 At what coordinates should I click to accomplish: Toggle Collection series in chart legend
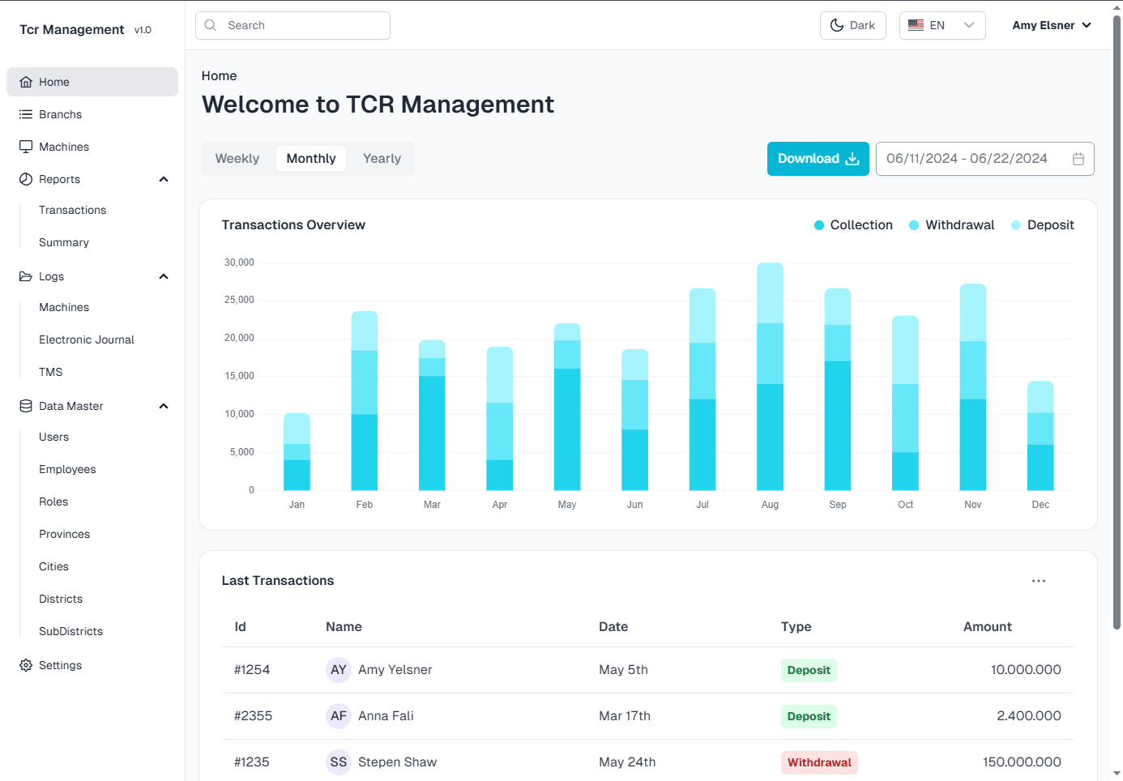click(853, 225)
